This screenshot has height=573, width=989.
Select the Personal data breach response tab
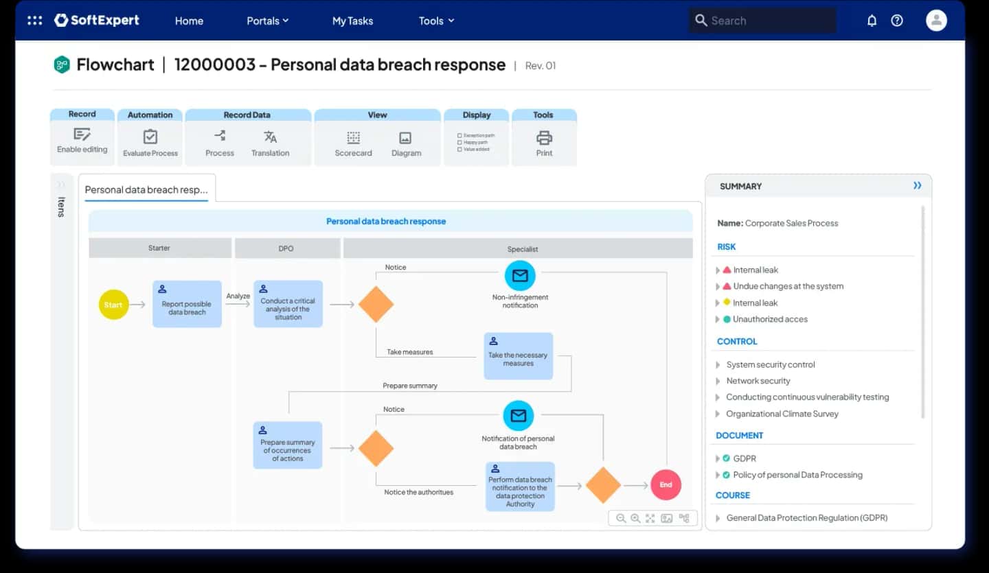click(146, 189)
